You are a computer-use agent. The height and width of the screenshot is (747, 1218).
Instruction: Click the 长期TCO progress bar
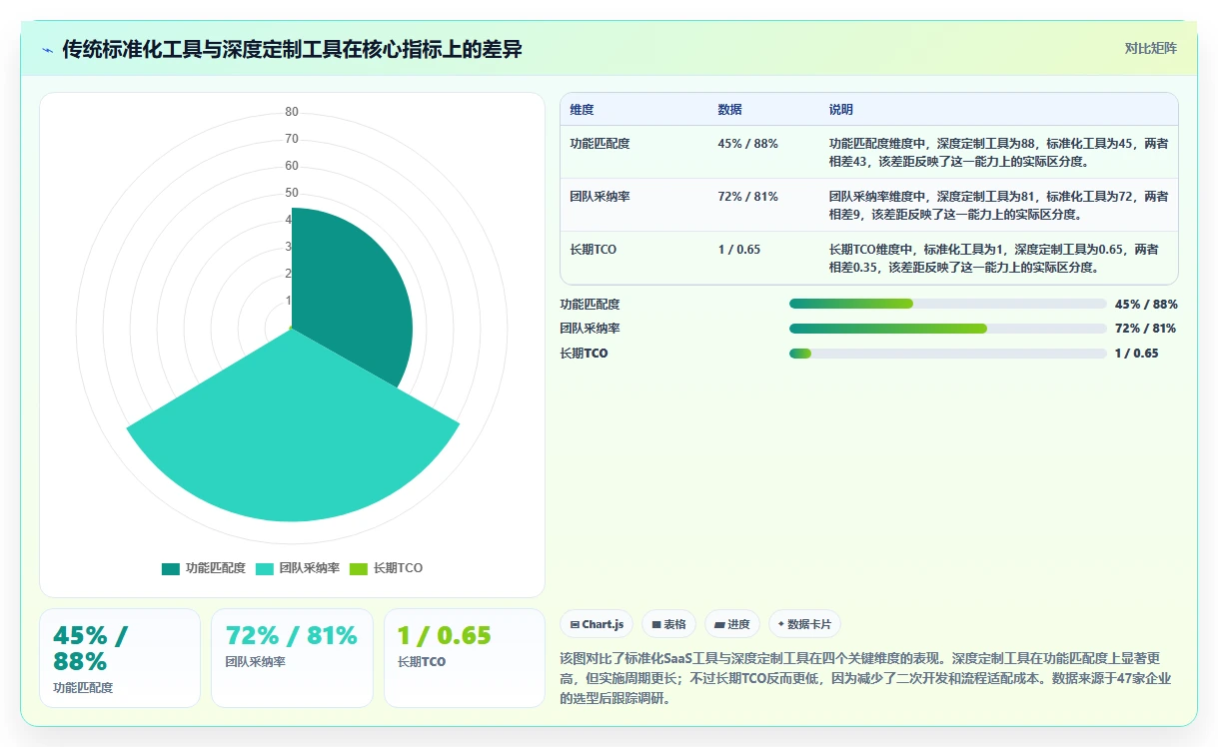pos(948,353)
